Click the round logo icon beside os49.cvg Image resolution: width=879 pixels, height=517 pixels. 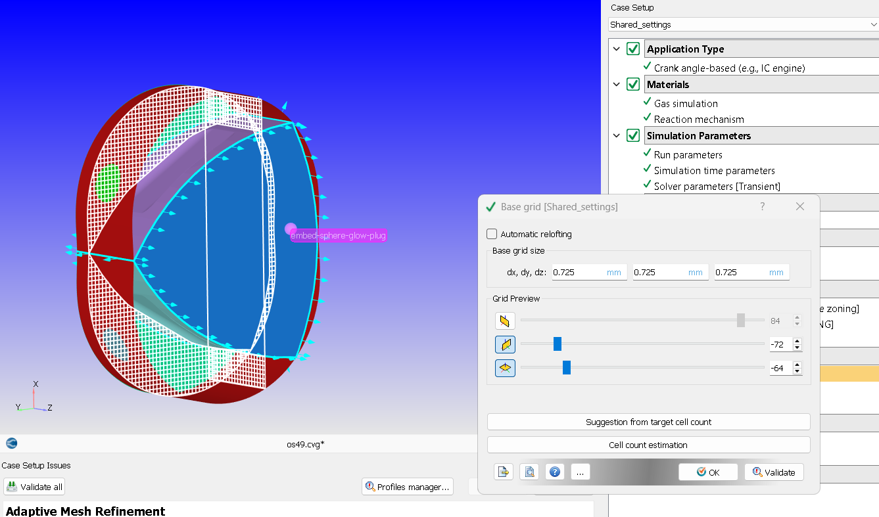coord(11,443)
